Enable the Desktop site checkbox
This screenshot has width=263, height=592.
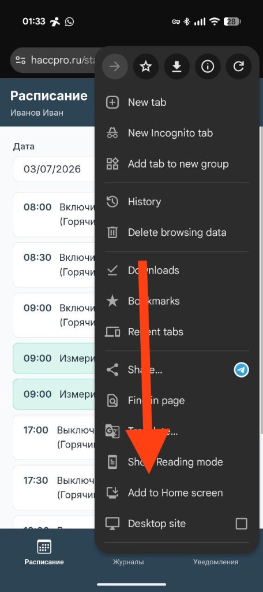point(241,524)
